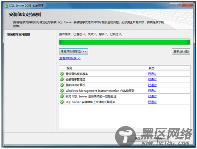The image size is (197, 149).
Task: Select rule text 安装程序管理员
Action: click(x=76, y=80)
